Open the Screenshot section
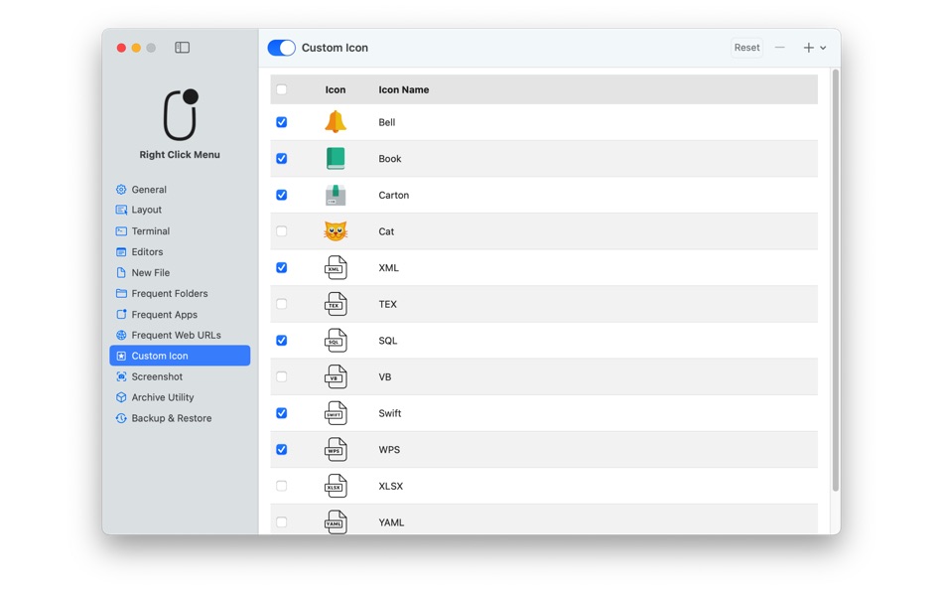The image size is (943, 590). click(x=180, y=376)
